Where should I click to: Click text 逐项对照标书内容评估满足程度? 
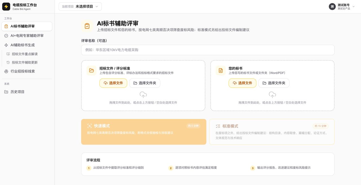(196, 168)
